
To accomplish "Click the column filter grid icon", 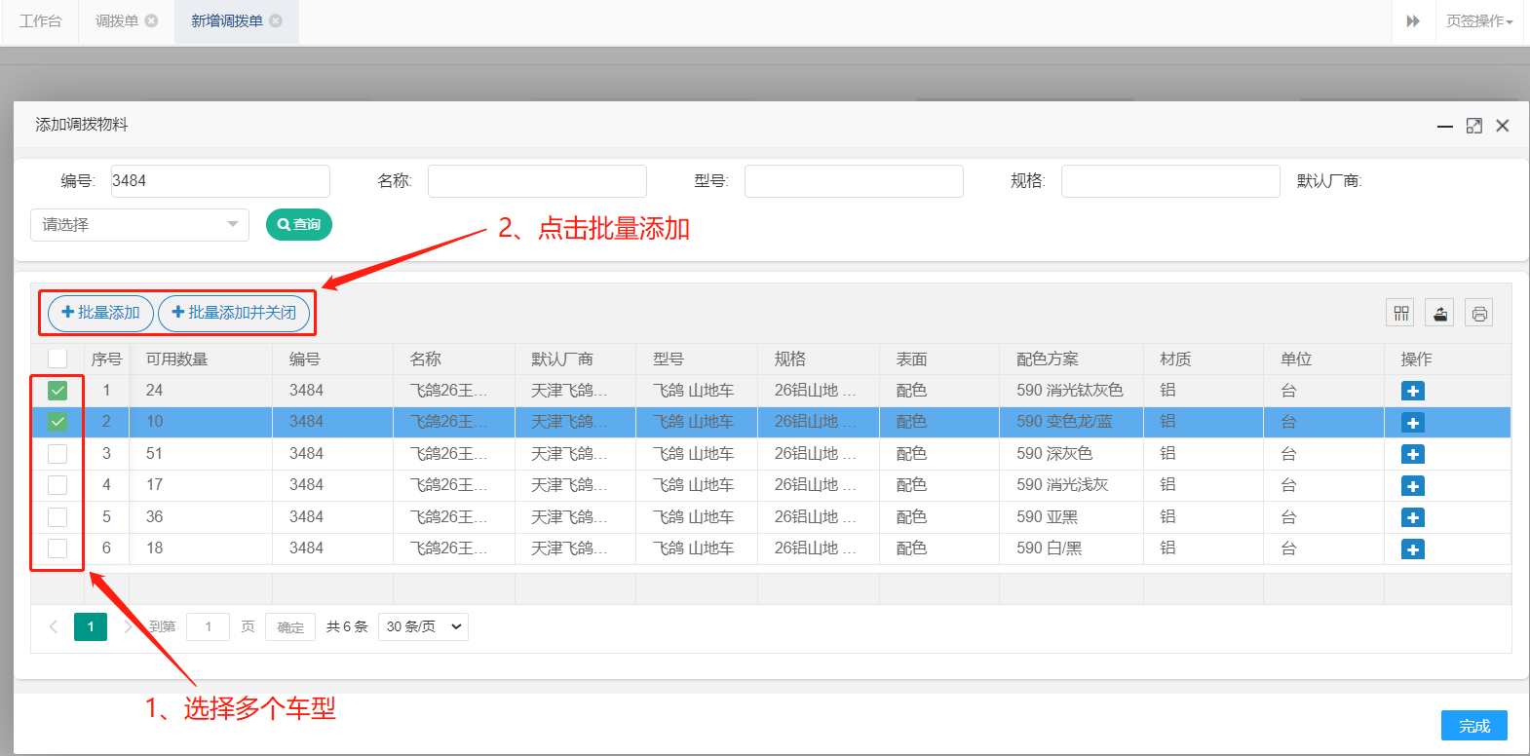I will click(1401, 313).
